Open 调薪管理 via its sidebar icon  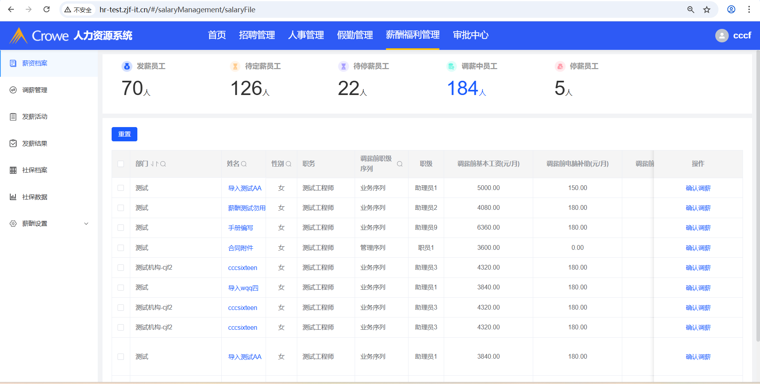click(x=13, y=90)
